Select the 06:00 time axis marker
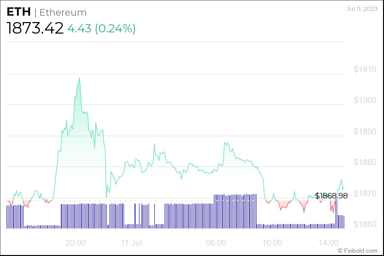 (216, 243)
